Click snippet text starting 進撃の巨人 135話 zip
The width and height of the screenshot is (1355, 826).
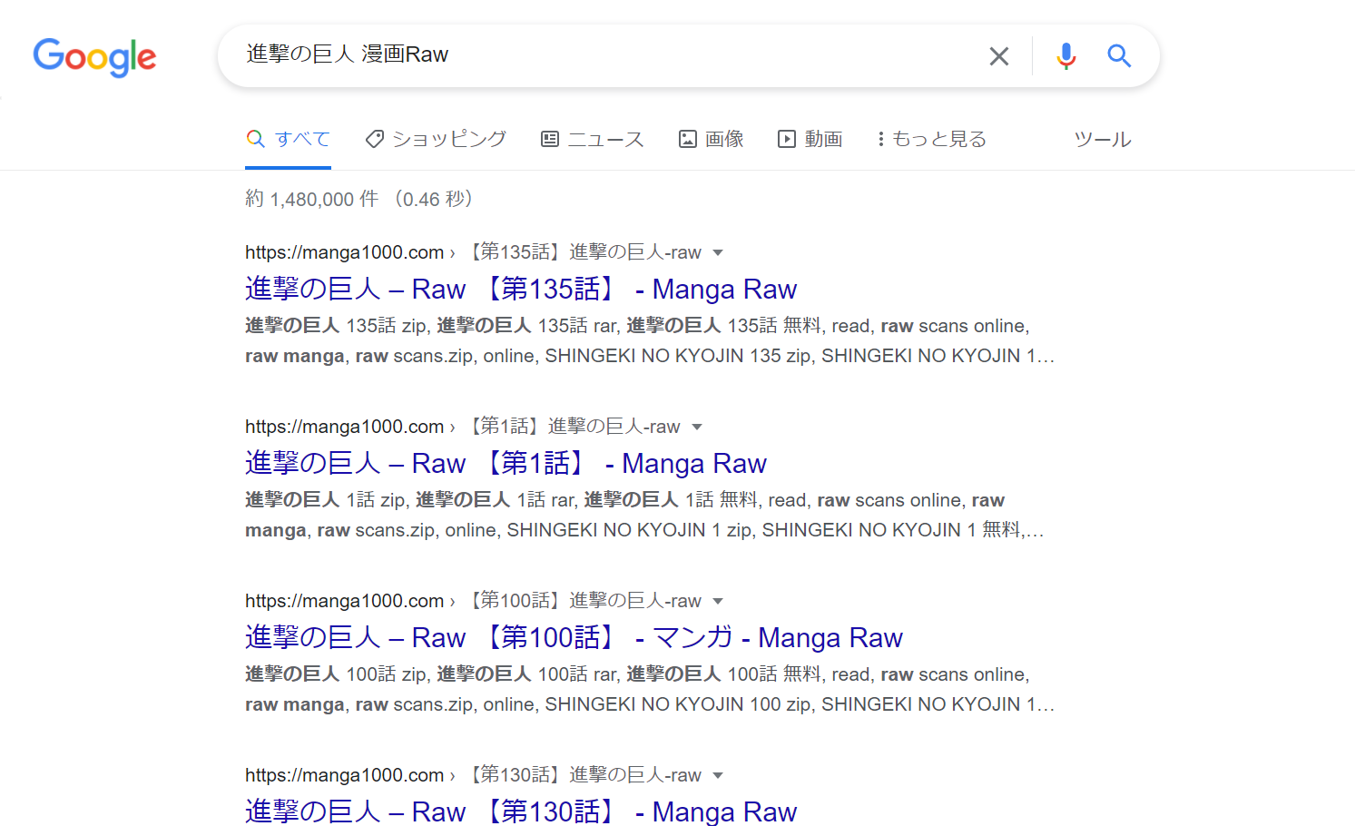[650, 340]
